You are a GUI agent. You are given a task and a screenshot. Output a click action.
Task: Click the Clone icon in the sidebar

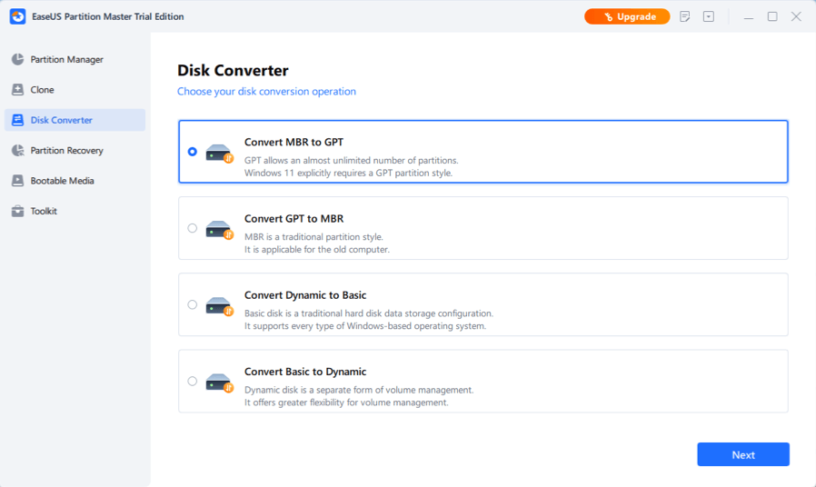click(17, 90)
